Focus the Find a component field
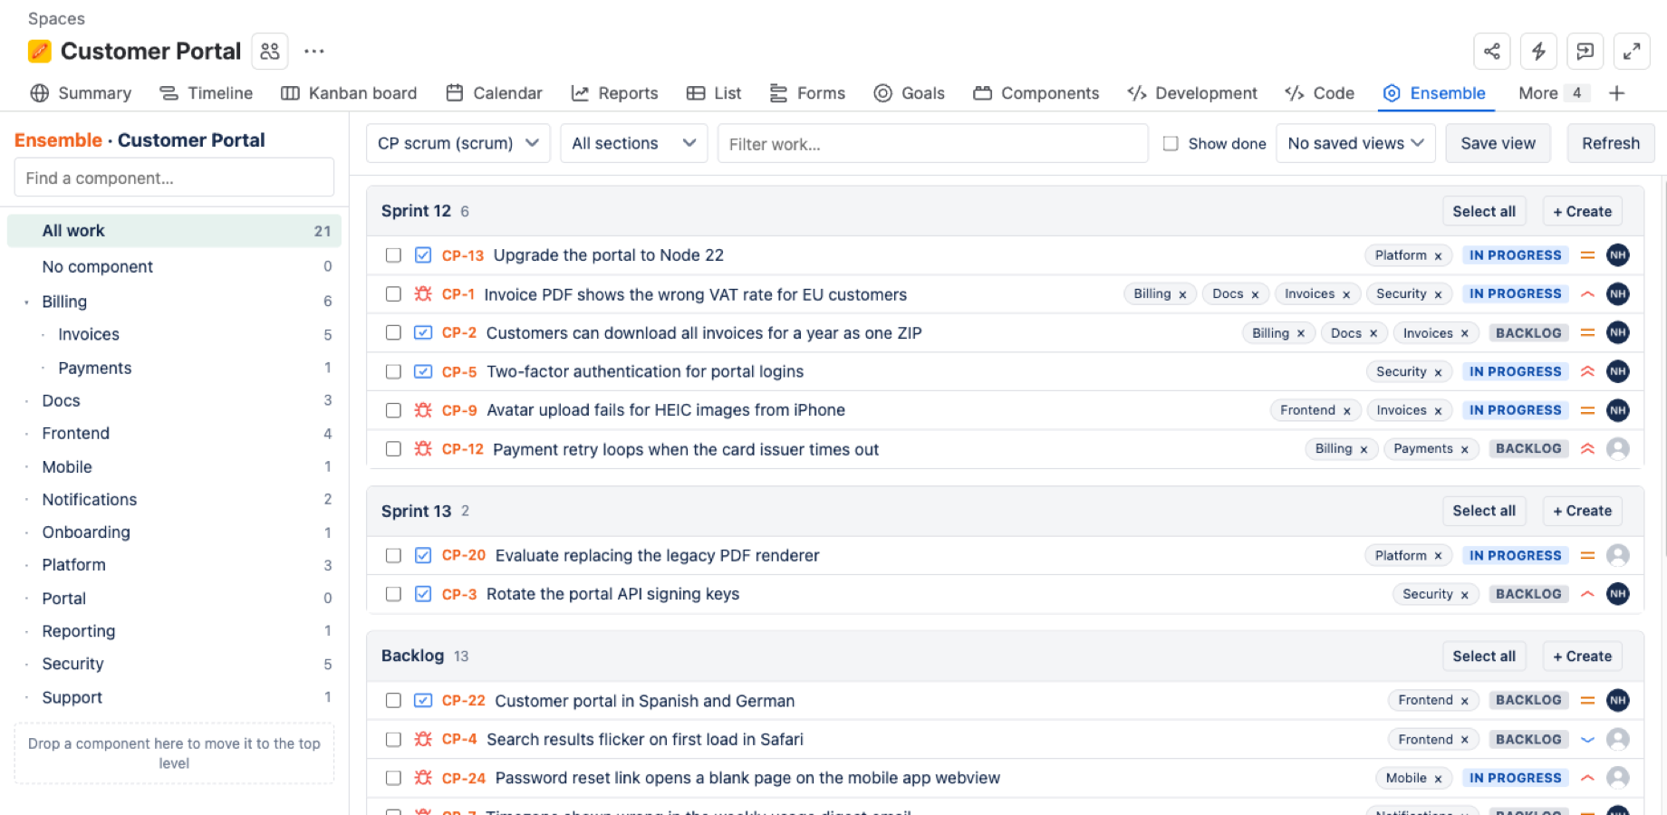 [174, 177]
